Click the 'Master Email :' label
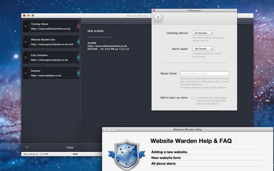The width and height of the screenshot is (274, 171). tap(169, 74)
